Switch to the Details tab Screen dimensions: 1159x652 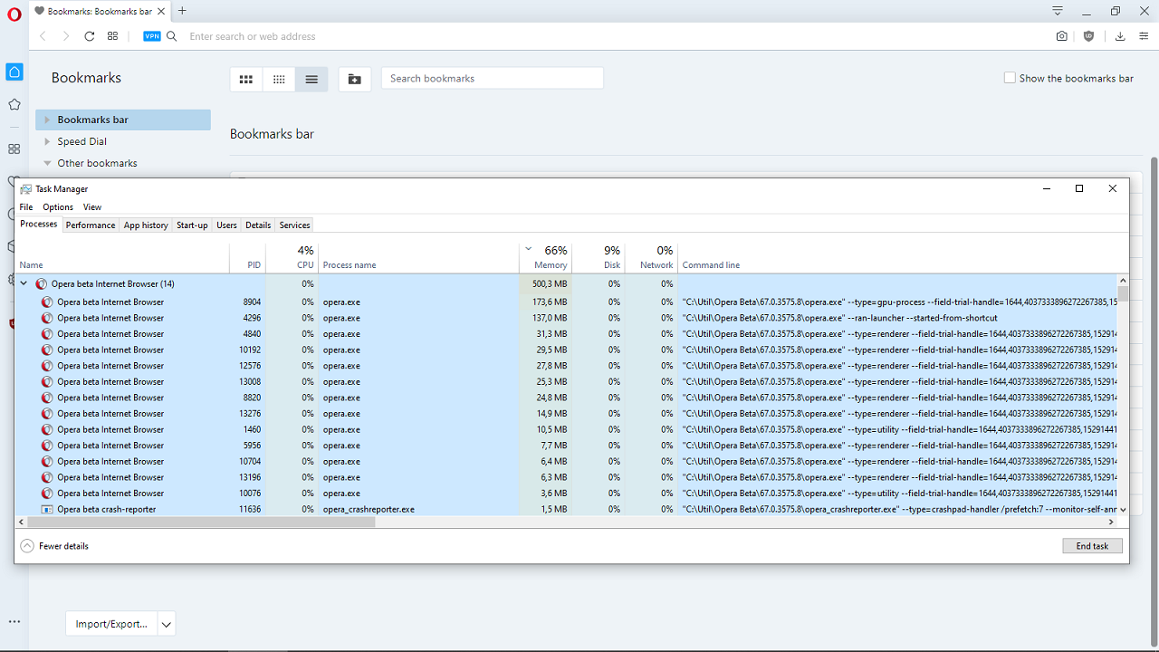tap(258, 225)
